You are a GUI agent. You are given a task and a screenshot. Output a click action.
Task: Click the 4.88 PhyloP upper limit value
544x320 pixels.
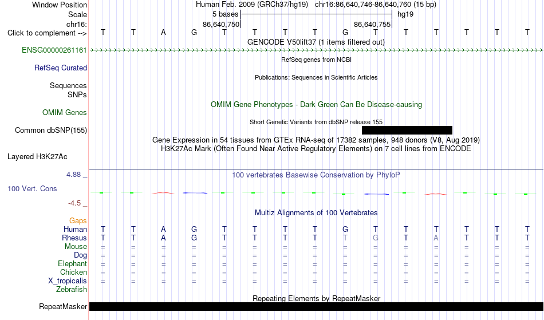73,175
